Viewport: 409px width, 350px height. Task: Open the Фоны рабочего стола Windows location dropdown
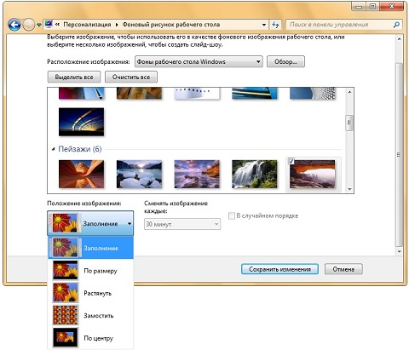[x=199, y=61]
